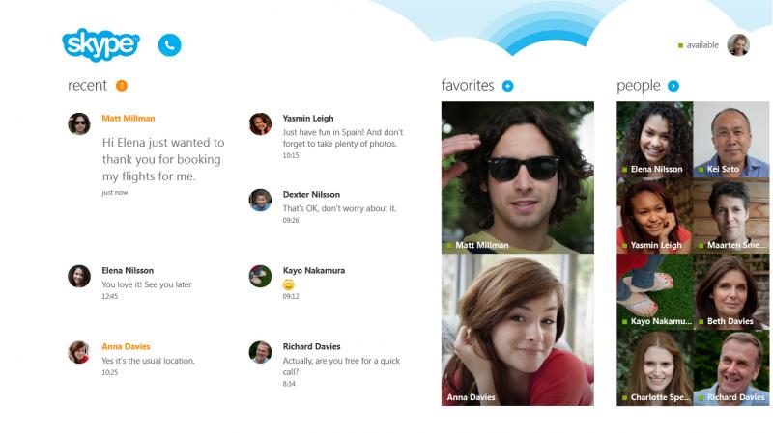Open the available status dropdown
This screenshot has height=433, width=773.
pyautogui.click(x=699, y=45)
